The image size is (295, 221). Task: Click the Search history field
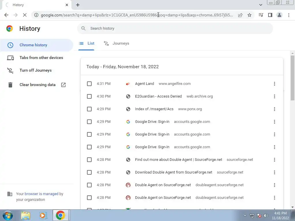[x=175, y=28]
